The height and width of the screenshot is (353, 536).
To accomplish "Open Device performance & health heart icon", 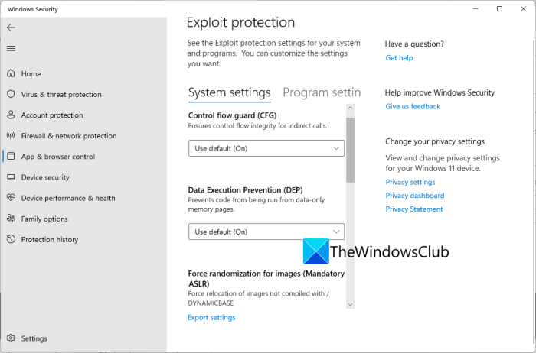I will click(11, 198).
